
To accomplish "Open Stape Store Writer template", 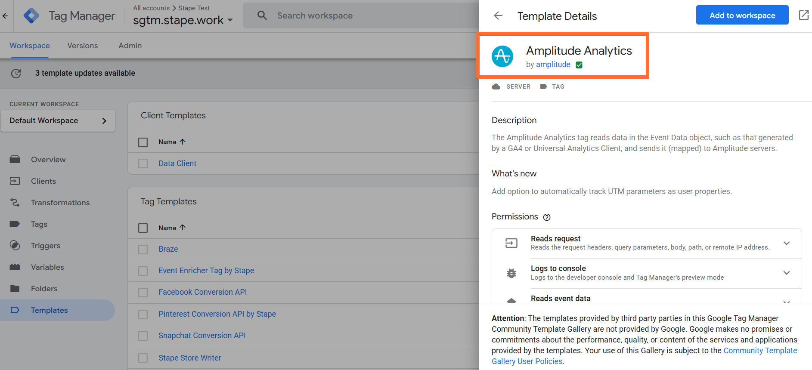I will point(190,358).
